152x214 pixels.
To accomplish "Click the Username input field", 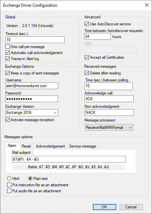I will coord(32,86).
